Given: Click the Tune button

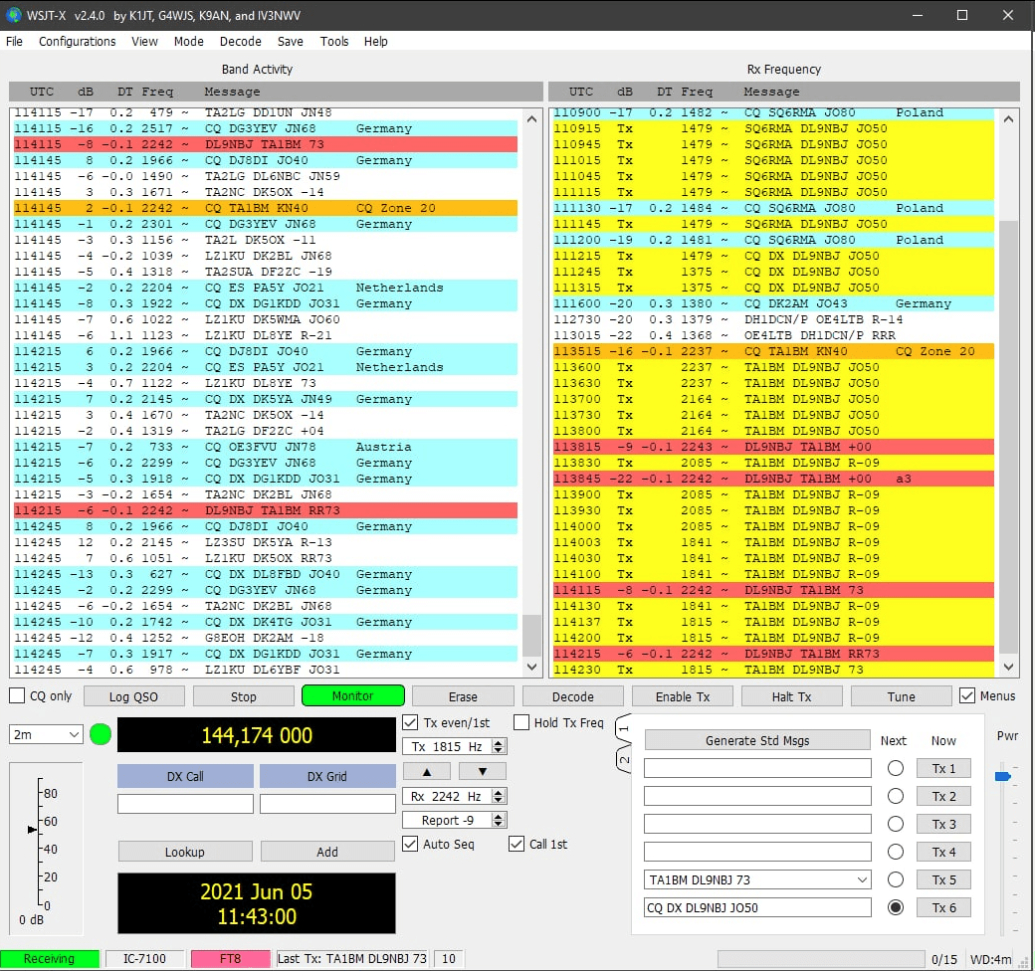Looking at the screenshot, I should coord(901,696).
